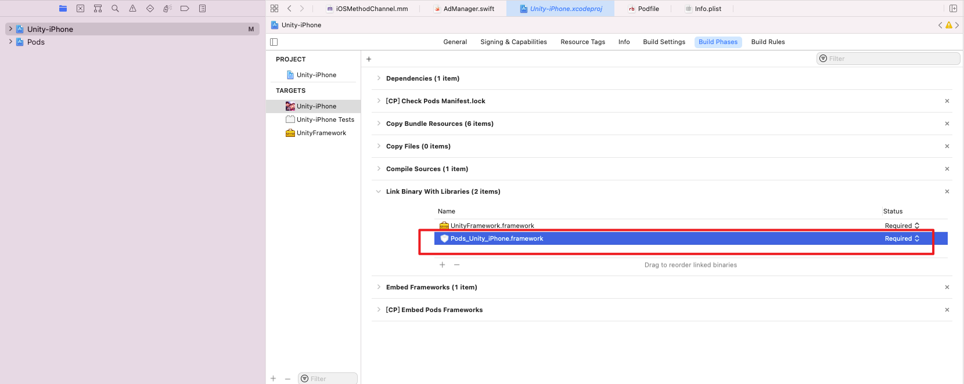964x384 pixels.
Task: Switch to Podfile editor tab
Action: (643, 9)
